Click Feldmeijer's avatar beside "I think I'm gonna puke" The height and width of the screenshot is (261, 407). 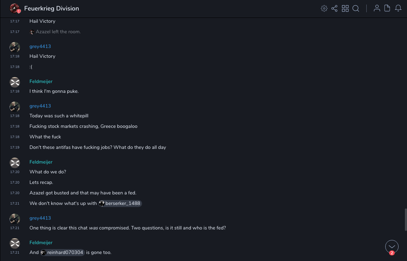[15, 82]
